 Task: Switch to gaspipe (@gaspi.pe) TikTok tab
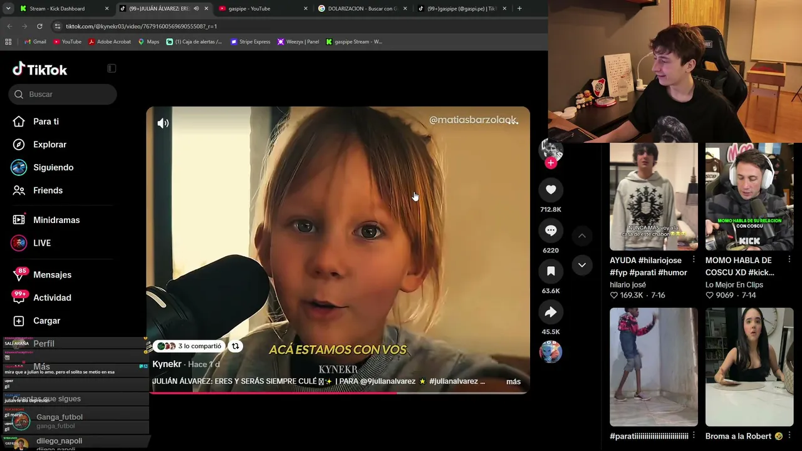462,9
